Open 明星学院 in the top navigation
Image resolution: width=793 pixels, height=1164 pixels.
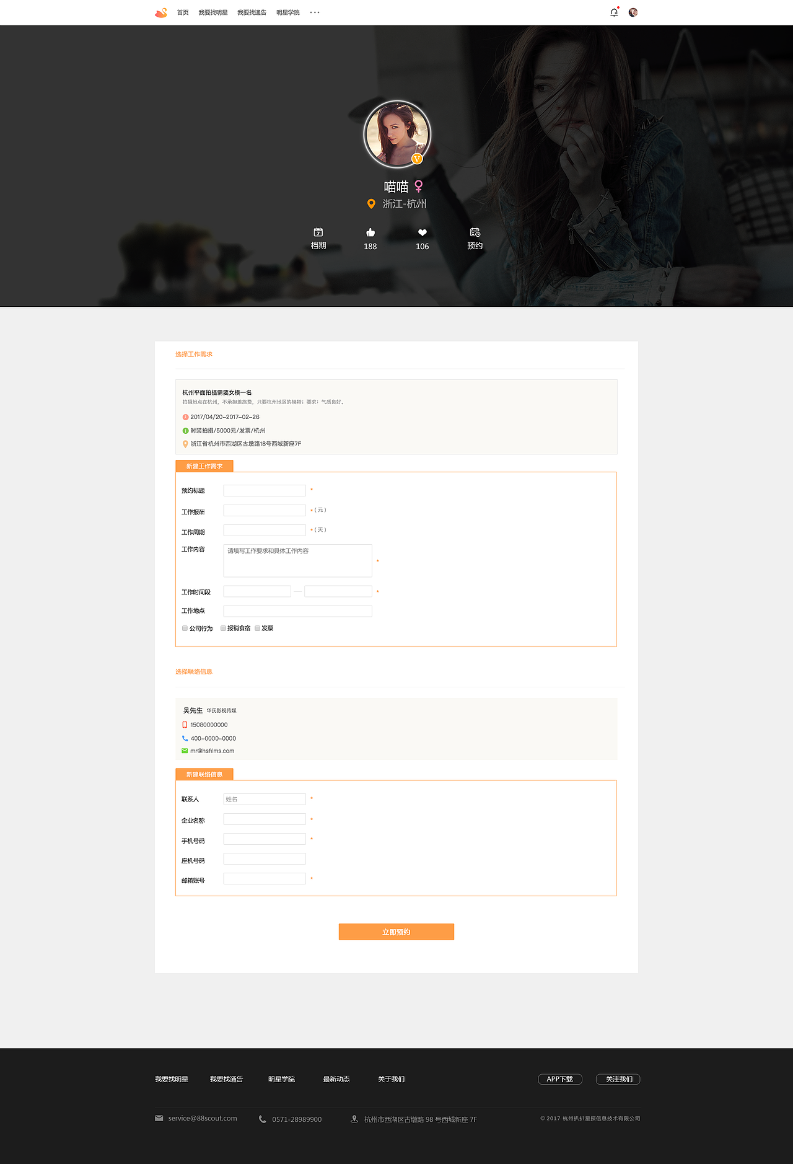[288, 12]
